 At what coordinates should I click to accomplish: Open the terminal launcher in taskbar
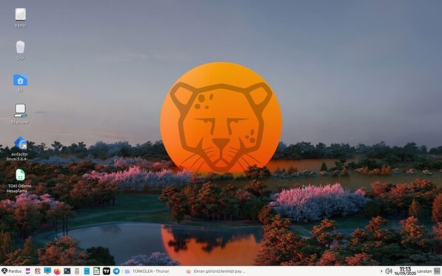click(67, 272)
